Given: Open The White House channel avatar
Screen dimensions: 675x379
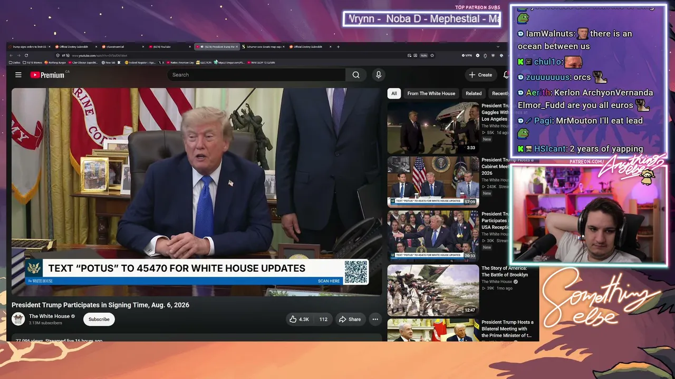Looking at the screenshot, I should pyautogui.click(x=18, y=318).
